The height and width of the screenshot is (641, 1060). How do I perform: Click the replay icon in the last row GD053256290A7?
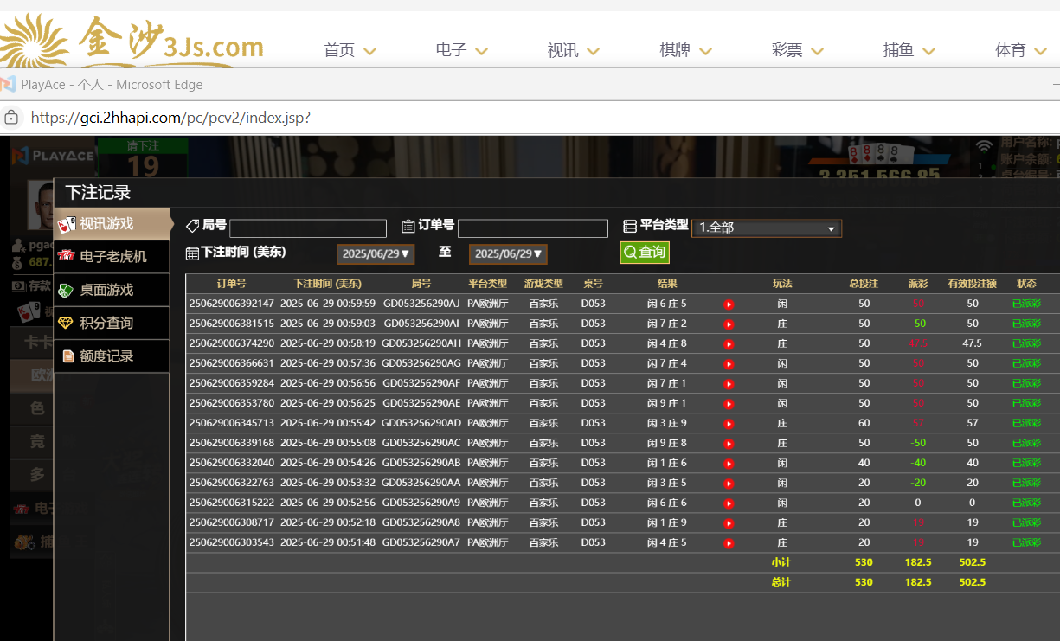coord(729,543)
